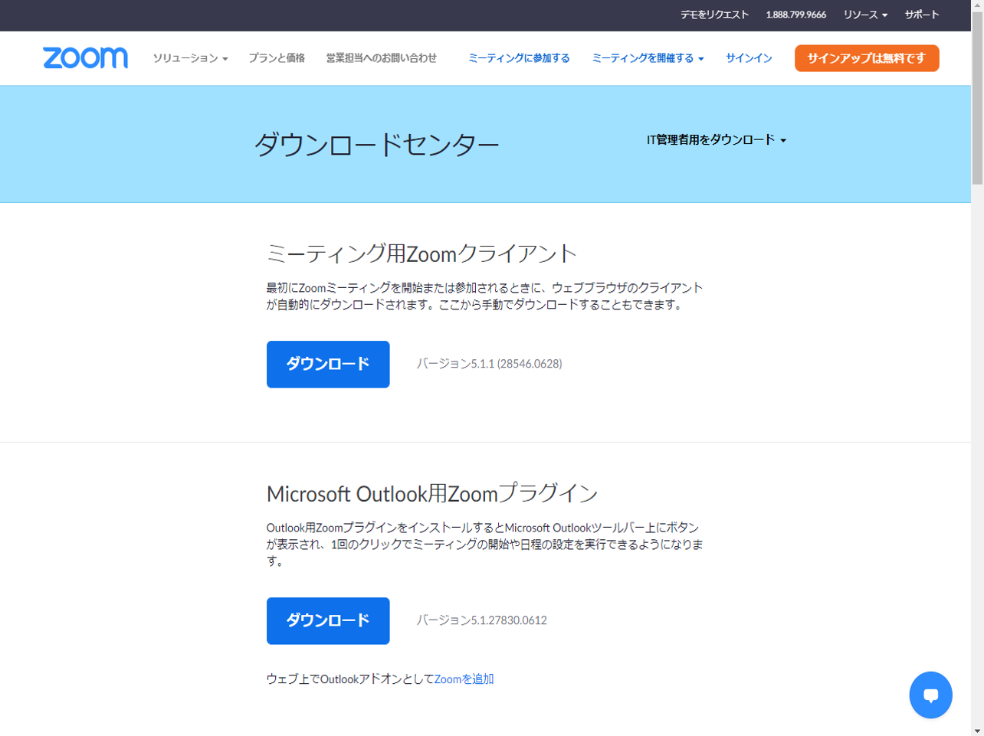This screenshot has height=736, width=984.
Task: Click the ミーティング用Zoomクライアント heading
Action: pos(421,254)
